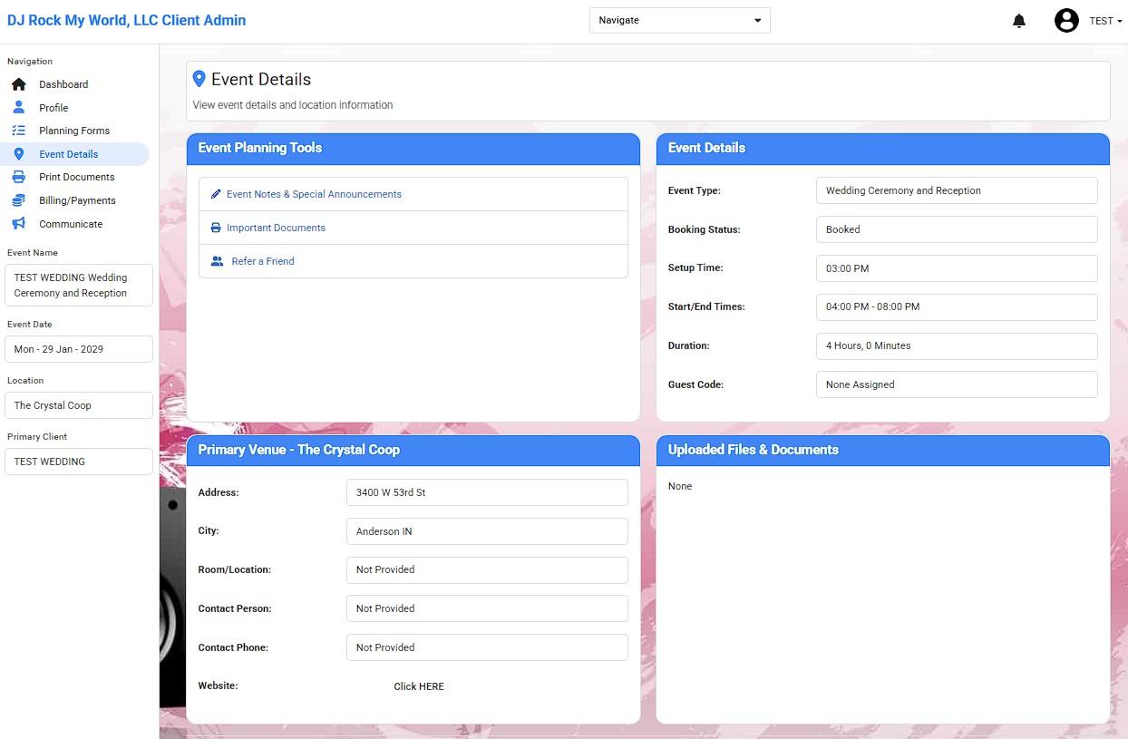Click Event Type field Wedding Ceremony and Reception
This screenshot has width=1128, height=739.
click(x=957, y=190)
